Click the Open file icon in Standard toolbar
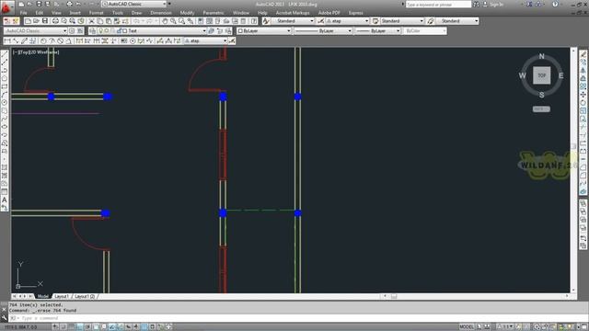The height and width of the screenshot is (331, 589). coord(36,21)
